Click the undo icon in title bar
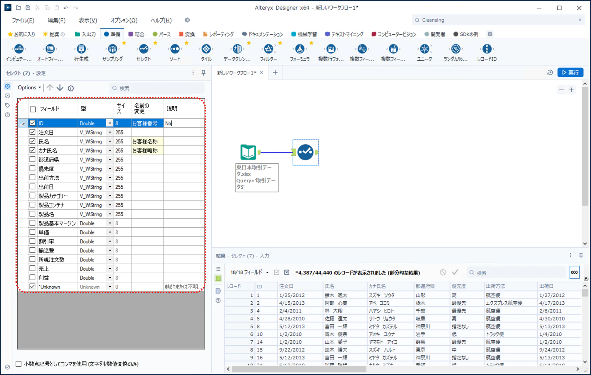Screen dimensions: 591x375 (66, 7)
